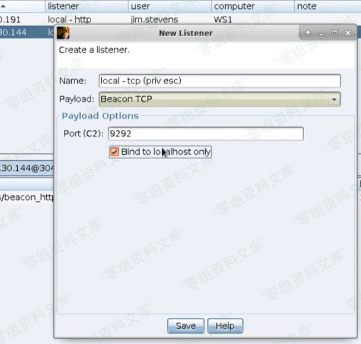The width and height of the screenshot is (361, 344).
Task: Maximize the New Listener dialog
Action: [334, 33]
